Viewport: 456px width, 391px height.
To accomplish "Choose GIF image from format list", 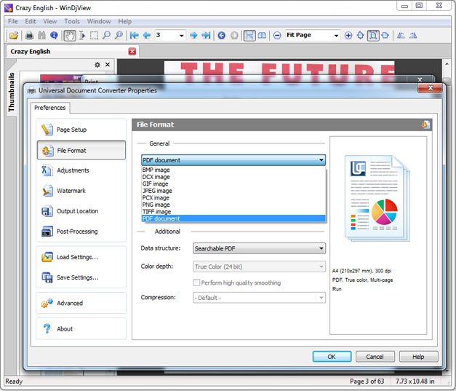I will (233, 183).
